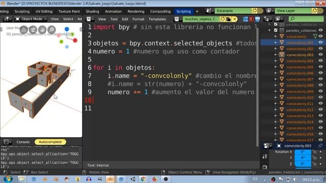The width and height of the screenshot is (326, 183).
Task: Animate Rotation Y keyframe dot
Action: click(321, 158)
